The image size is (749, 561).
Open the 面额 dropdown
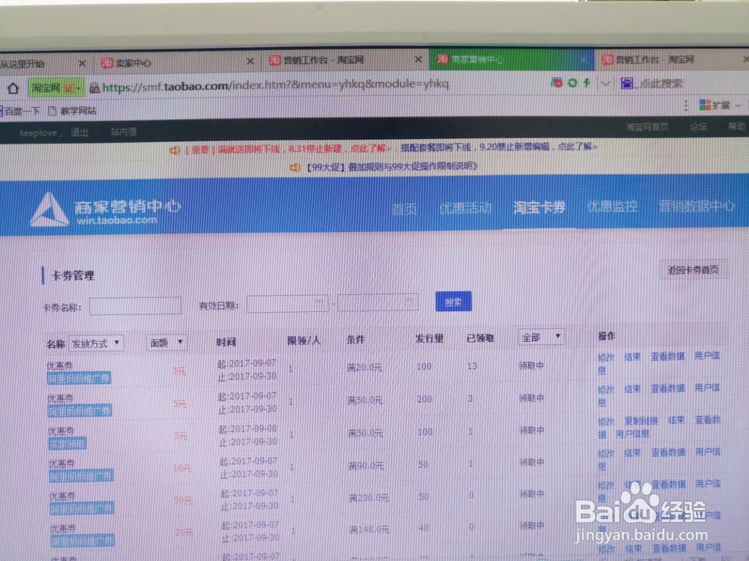[x=166, y=343]
